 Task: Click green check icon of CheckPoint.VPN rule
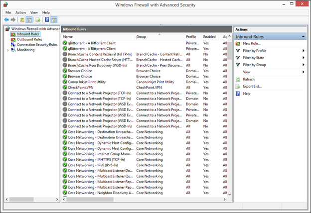point(65,88)
